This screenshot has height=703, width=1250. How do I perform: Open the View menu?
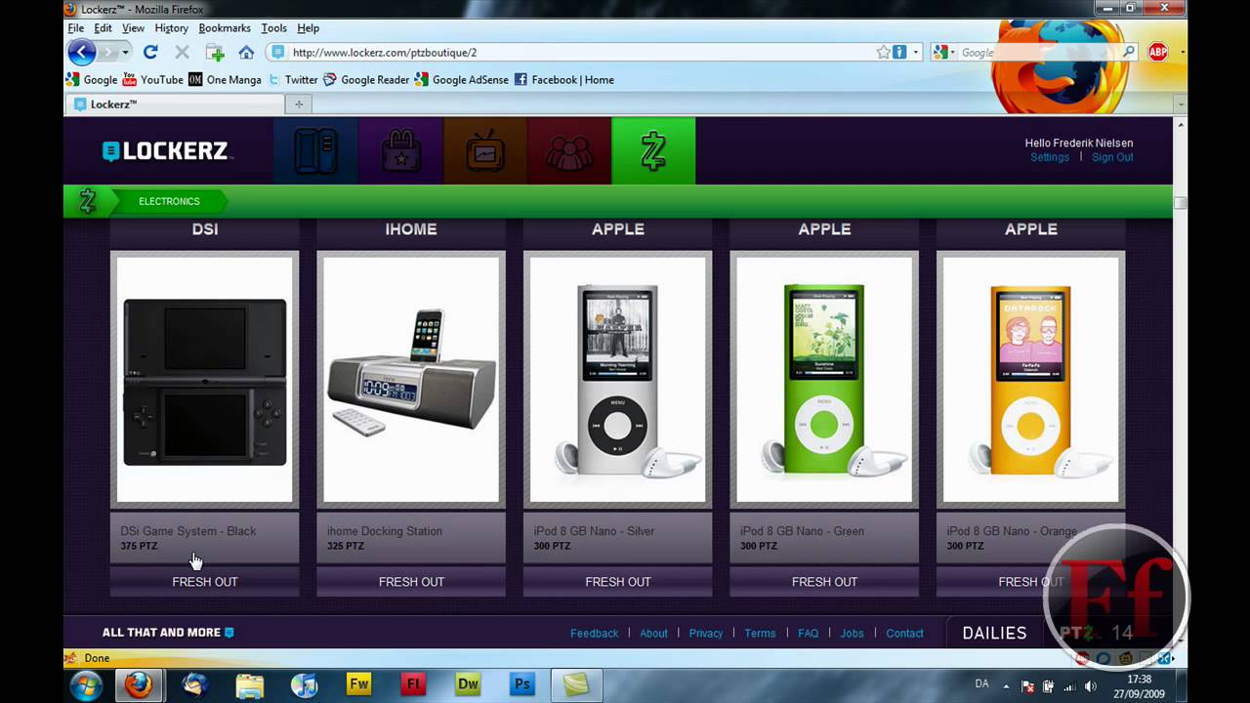pos(133,28)
